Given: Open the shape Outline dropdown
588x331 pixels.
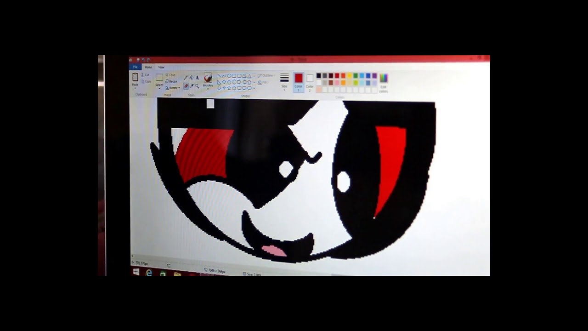Looking at the screenshot, I should [266, 75].
